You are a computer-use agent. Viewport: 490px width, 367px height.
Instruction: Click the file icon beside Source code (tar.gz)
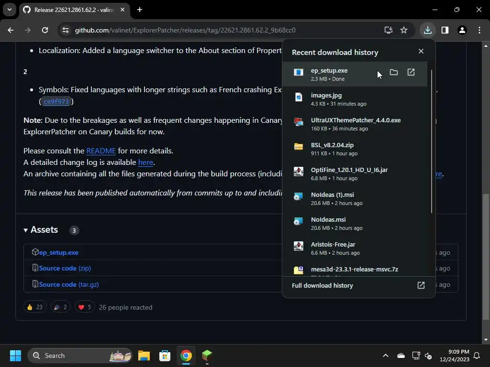[35, 284]
